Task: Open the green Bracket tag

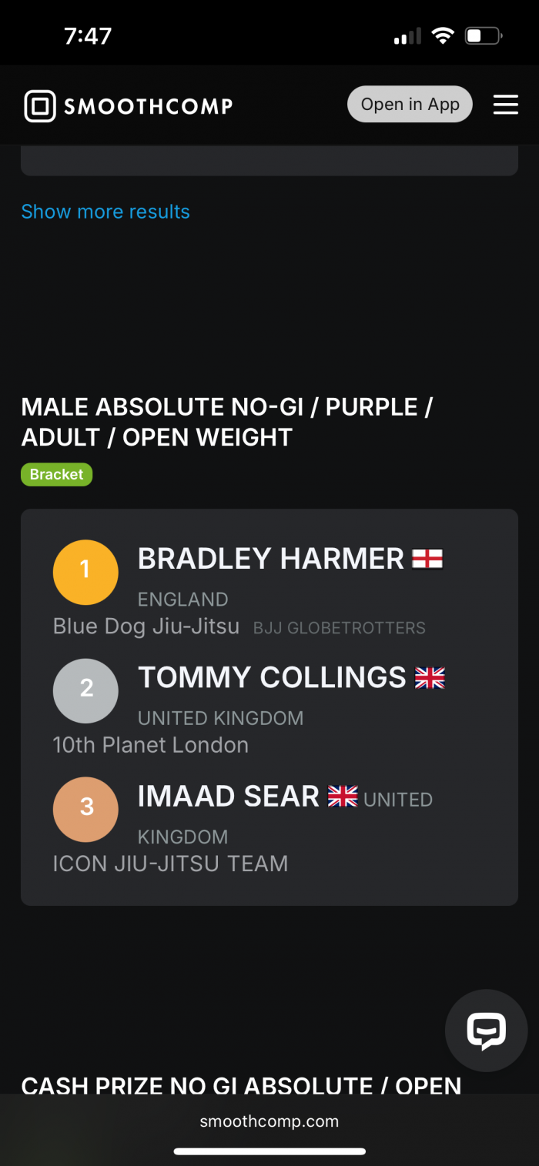Action: click(x=56, y=474)
